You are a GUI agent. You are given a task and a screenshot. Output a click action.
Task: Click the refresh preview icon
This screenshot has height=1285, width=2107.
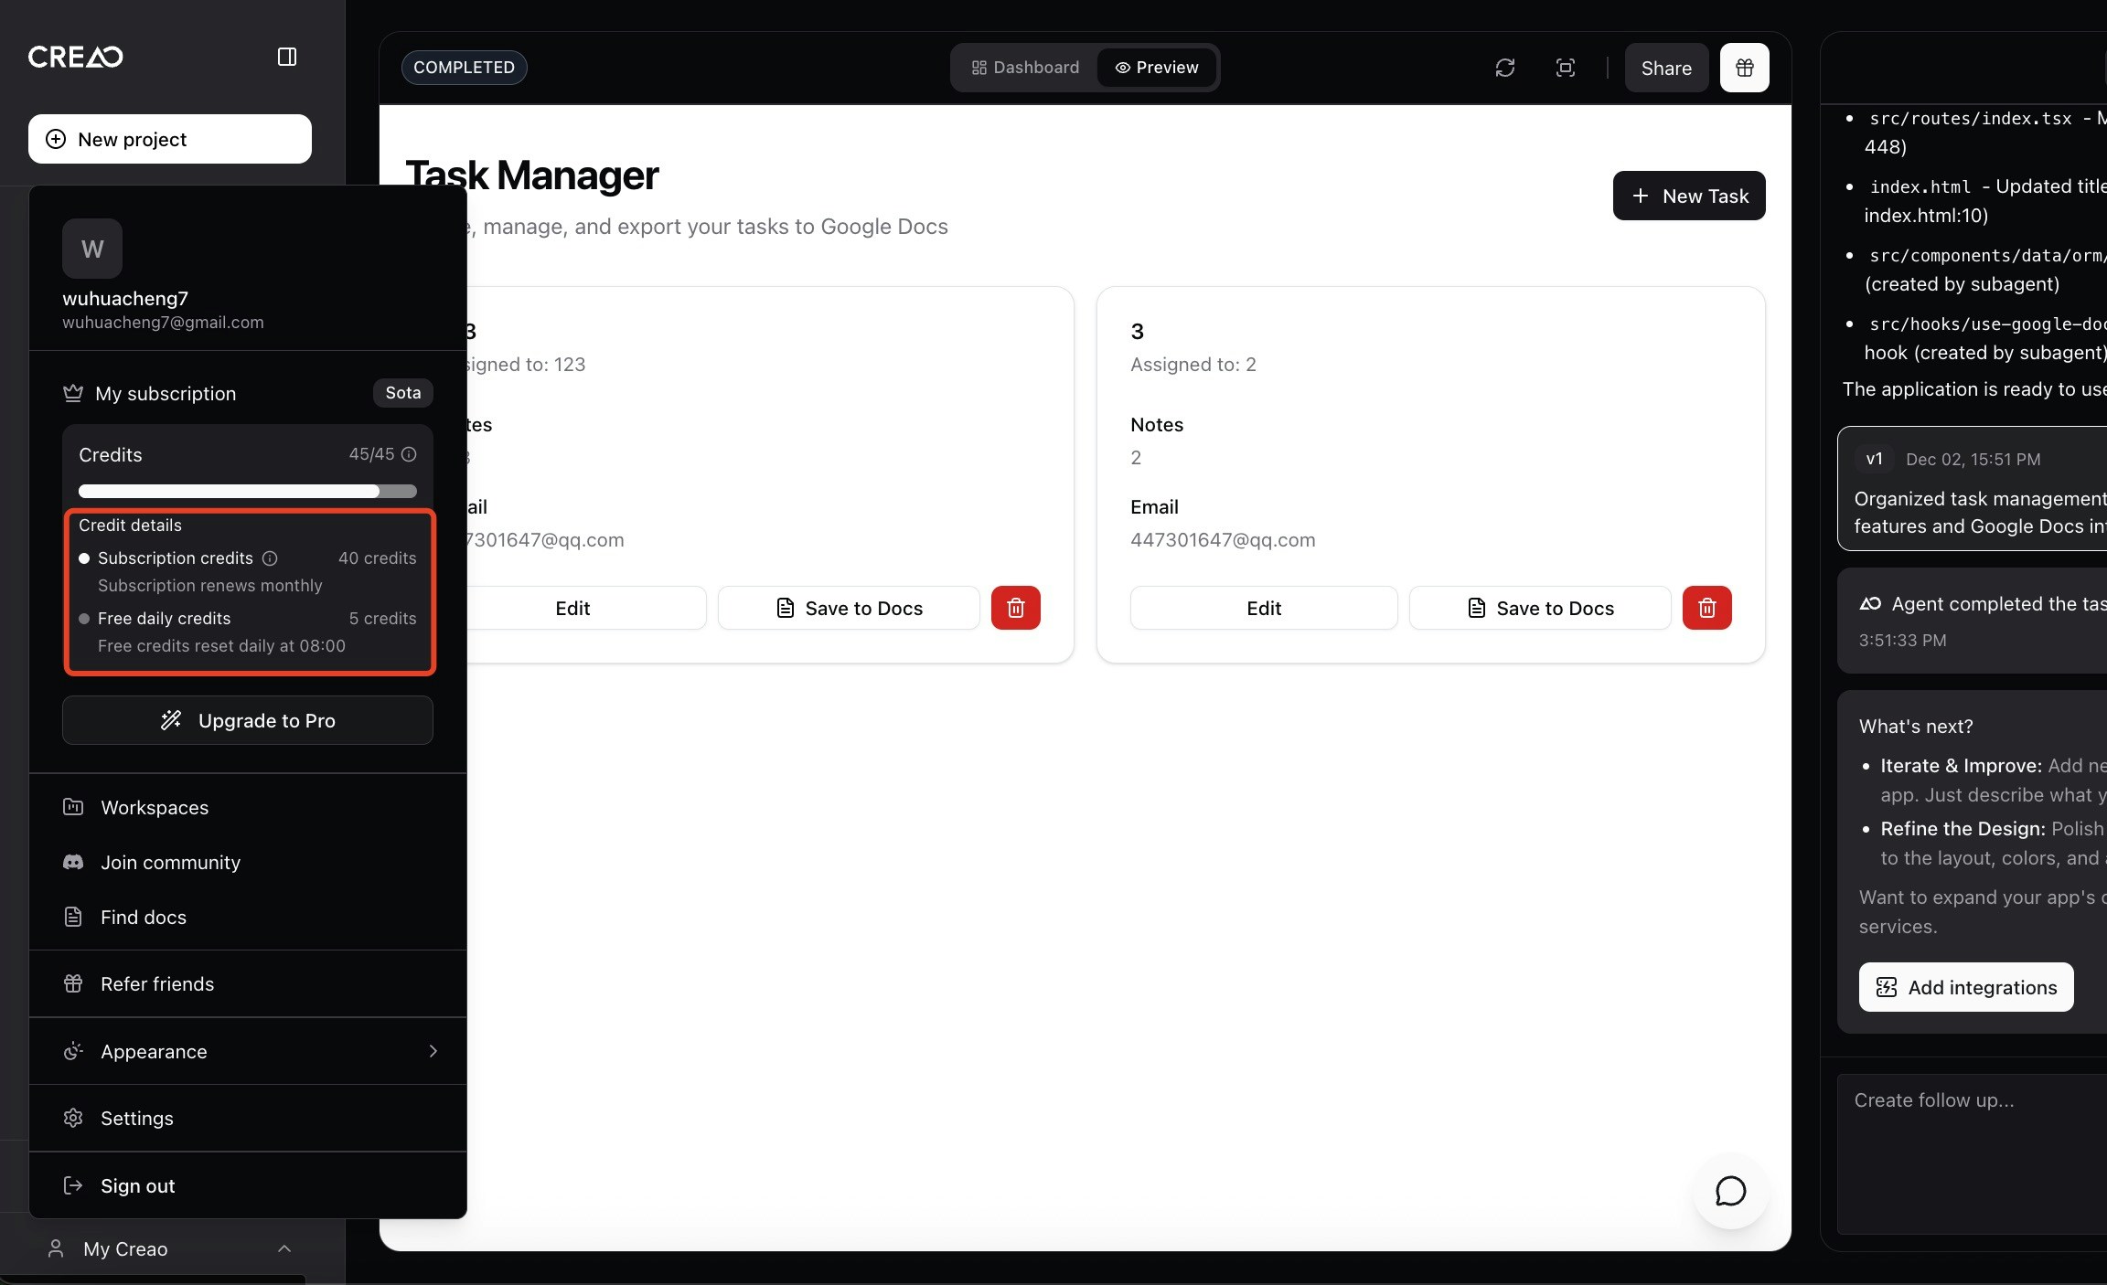(1504, 68)
